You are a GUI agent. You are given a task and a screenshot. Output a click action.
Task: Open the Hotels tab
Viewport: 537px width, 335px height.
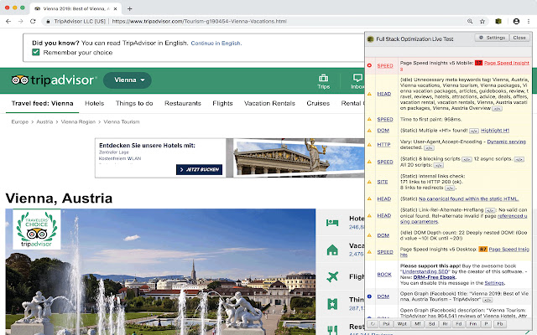(95, 103)
